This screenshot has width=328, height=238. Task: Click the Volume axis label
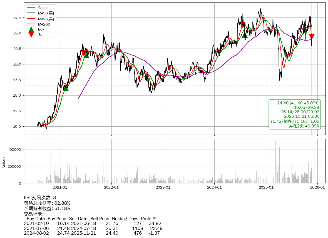click(4, 161)
